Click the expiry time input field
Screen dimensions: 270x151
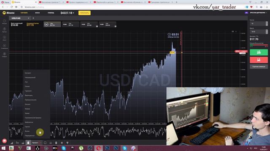pos(258,32)
